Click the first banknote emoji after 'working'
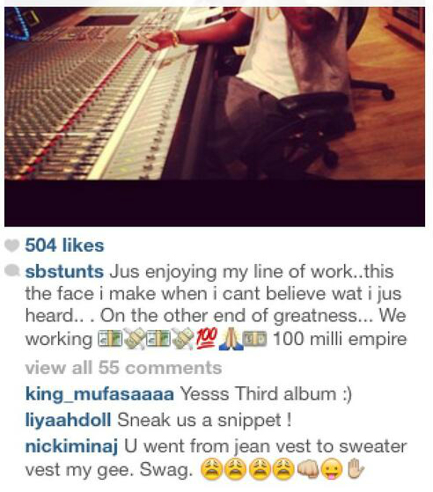The image size is (433, 492). click(x=110, y=339)
